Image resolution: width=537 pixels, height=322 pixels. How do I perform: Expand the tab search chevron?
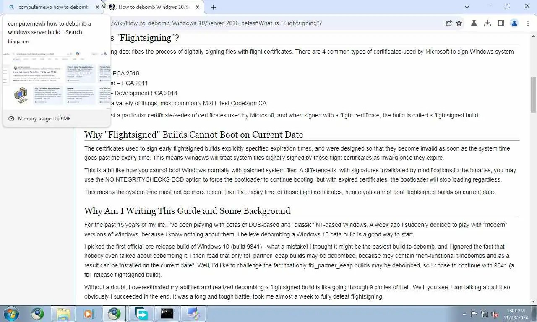click(x=467, y=7)
